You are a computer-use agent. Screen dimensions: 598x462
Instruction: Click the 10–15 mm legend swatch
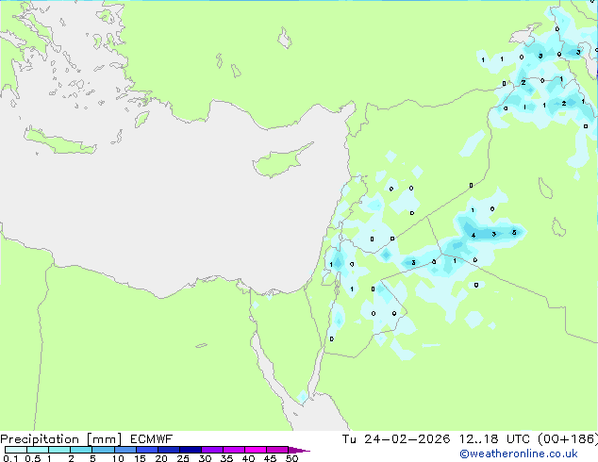pyautogui.click(x=125, y=450)
